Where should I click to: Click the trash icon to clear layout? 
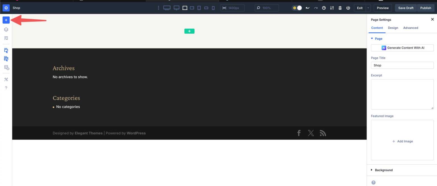point(340,8)
